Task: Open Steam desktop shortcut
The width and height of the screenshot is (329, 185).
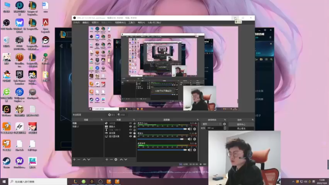Action: (x=7, y=163)
